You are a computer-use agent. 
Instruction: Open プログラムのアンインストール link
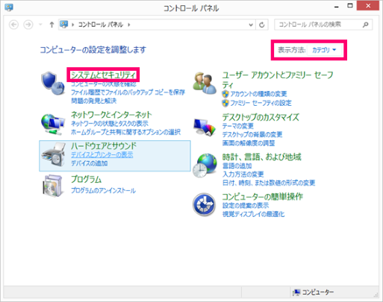[x=103, y=191]
